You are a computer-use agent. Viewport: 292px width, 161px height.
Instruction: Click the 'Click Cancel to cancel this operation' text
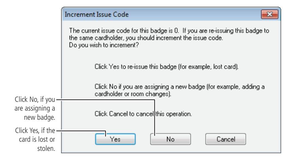(143, 114)
